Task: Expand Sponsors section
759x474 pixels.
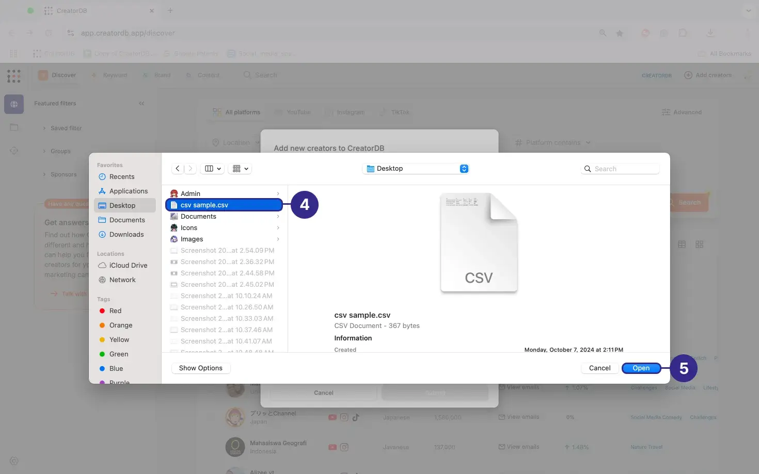Action: click(x=59, y=174)
